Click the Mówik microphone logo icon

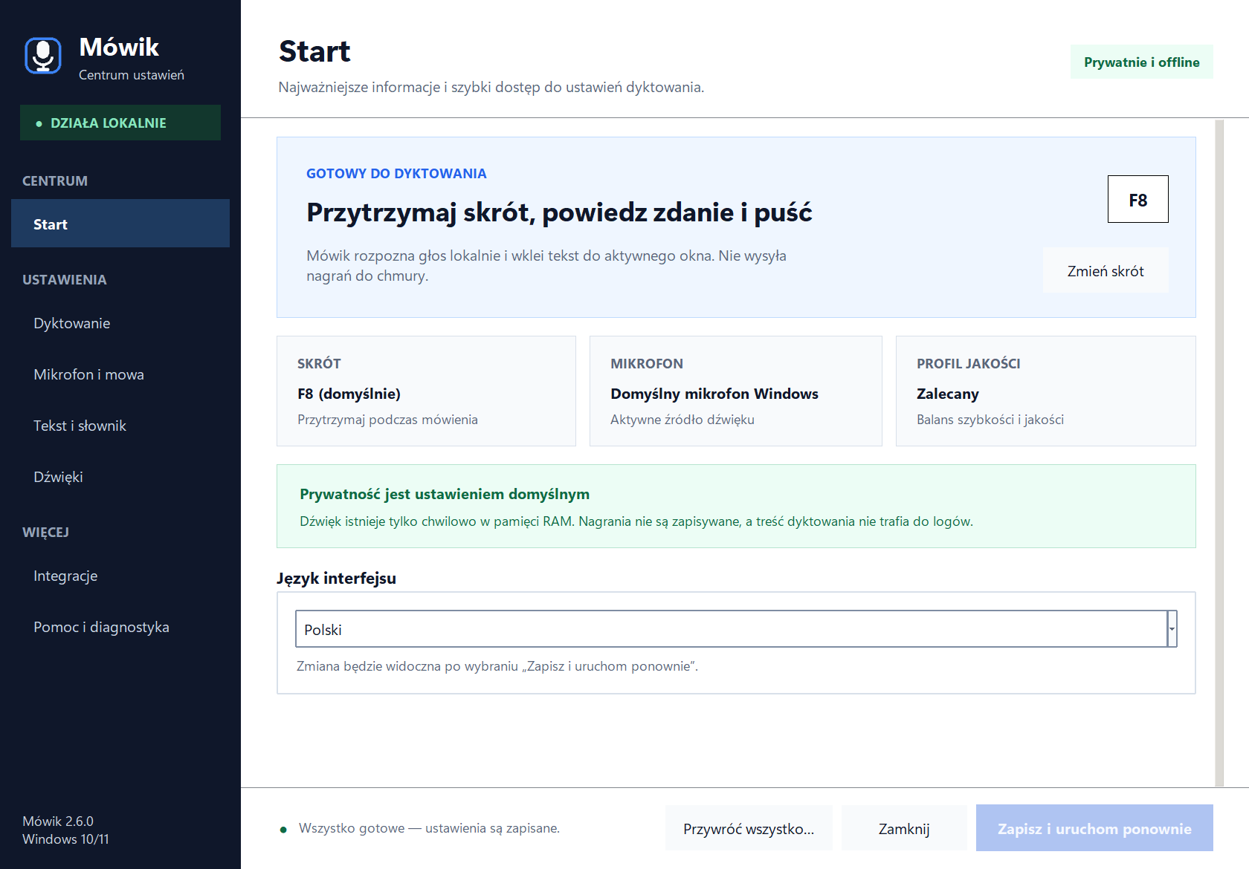point(43,56)
